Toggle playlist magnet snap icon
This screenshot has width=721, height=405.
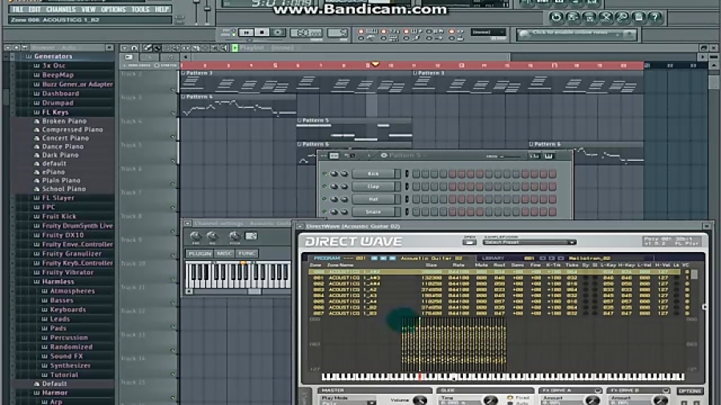click(x=135, y=48)
